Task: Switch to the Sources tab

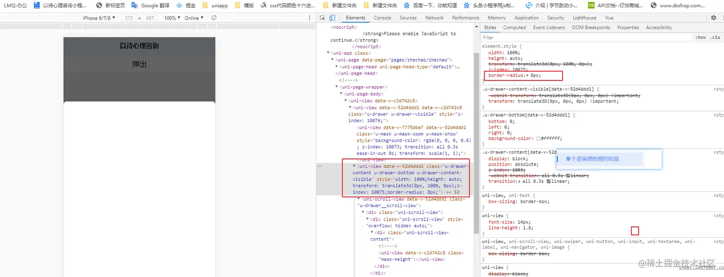Action: pyautogui.click(x=408, y=18)
